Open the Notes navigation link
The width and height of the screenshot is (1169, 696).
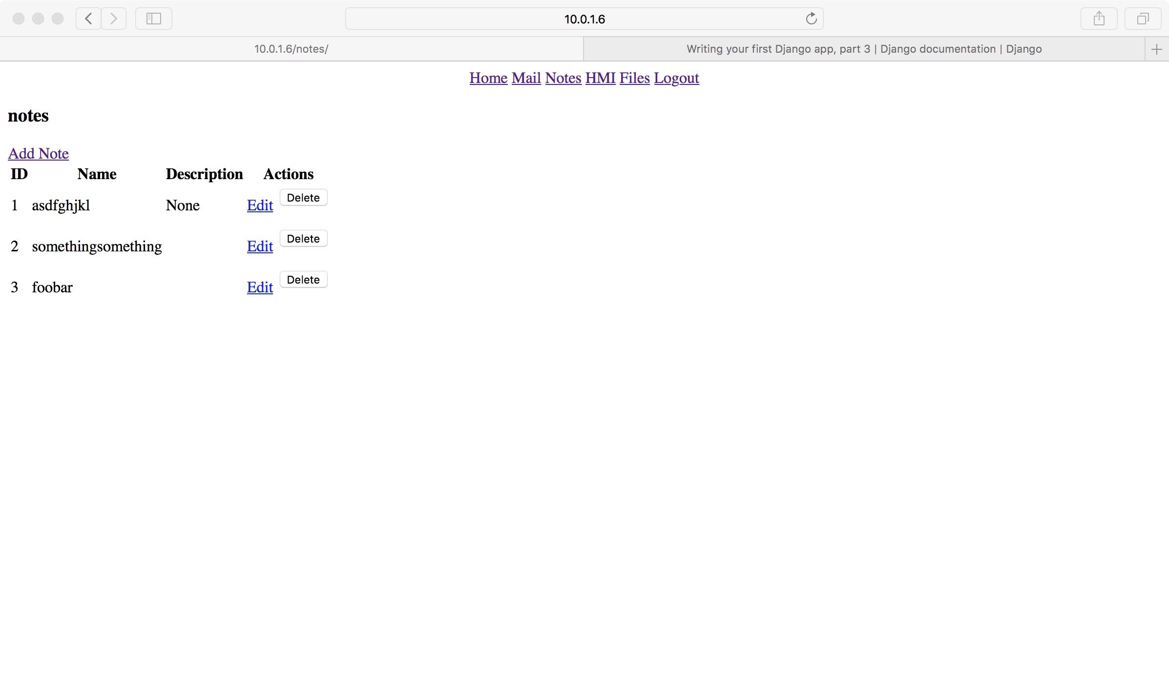tap(563, 78)
